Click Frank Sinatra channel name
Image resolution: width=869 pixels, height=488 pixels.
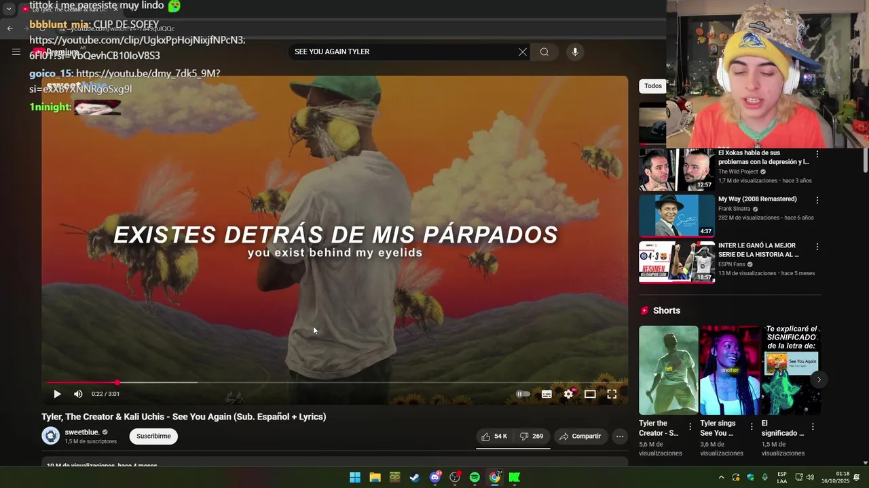tap(734, 209)
